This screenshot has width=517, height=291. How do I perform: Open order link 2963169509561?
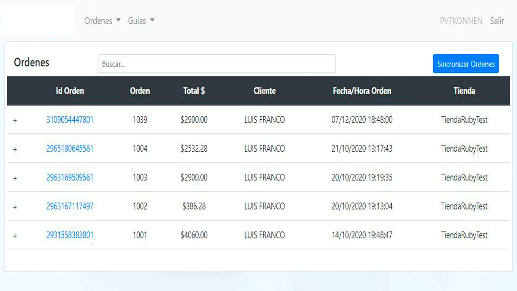click(x=70, y=178)
